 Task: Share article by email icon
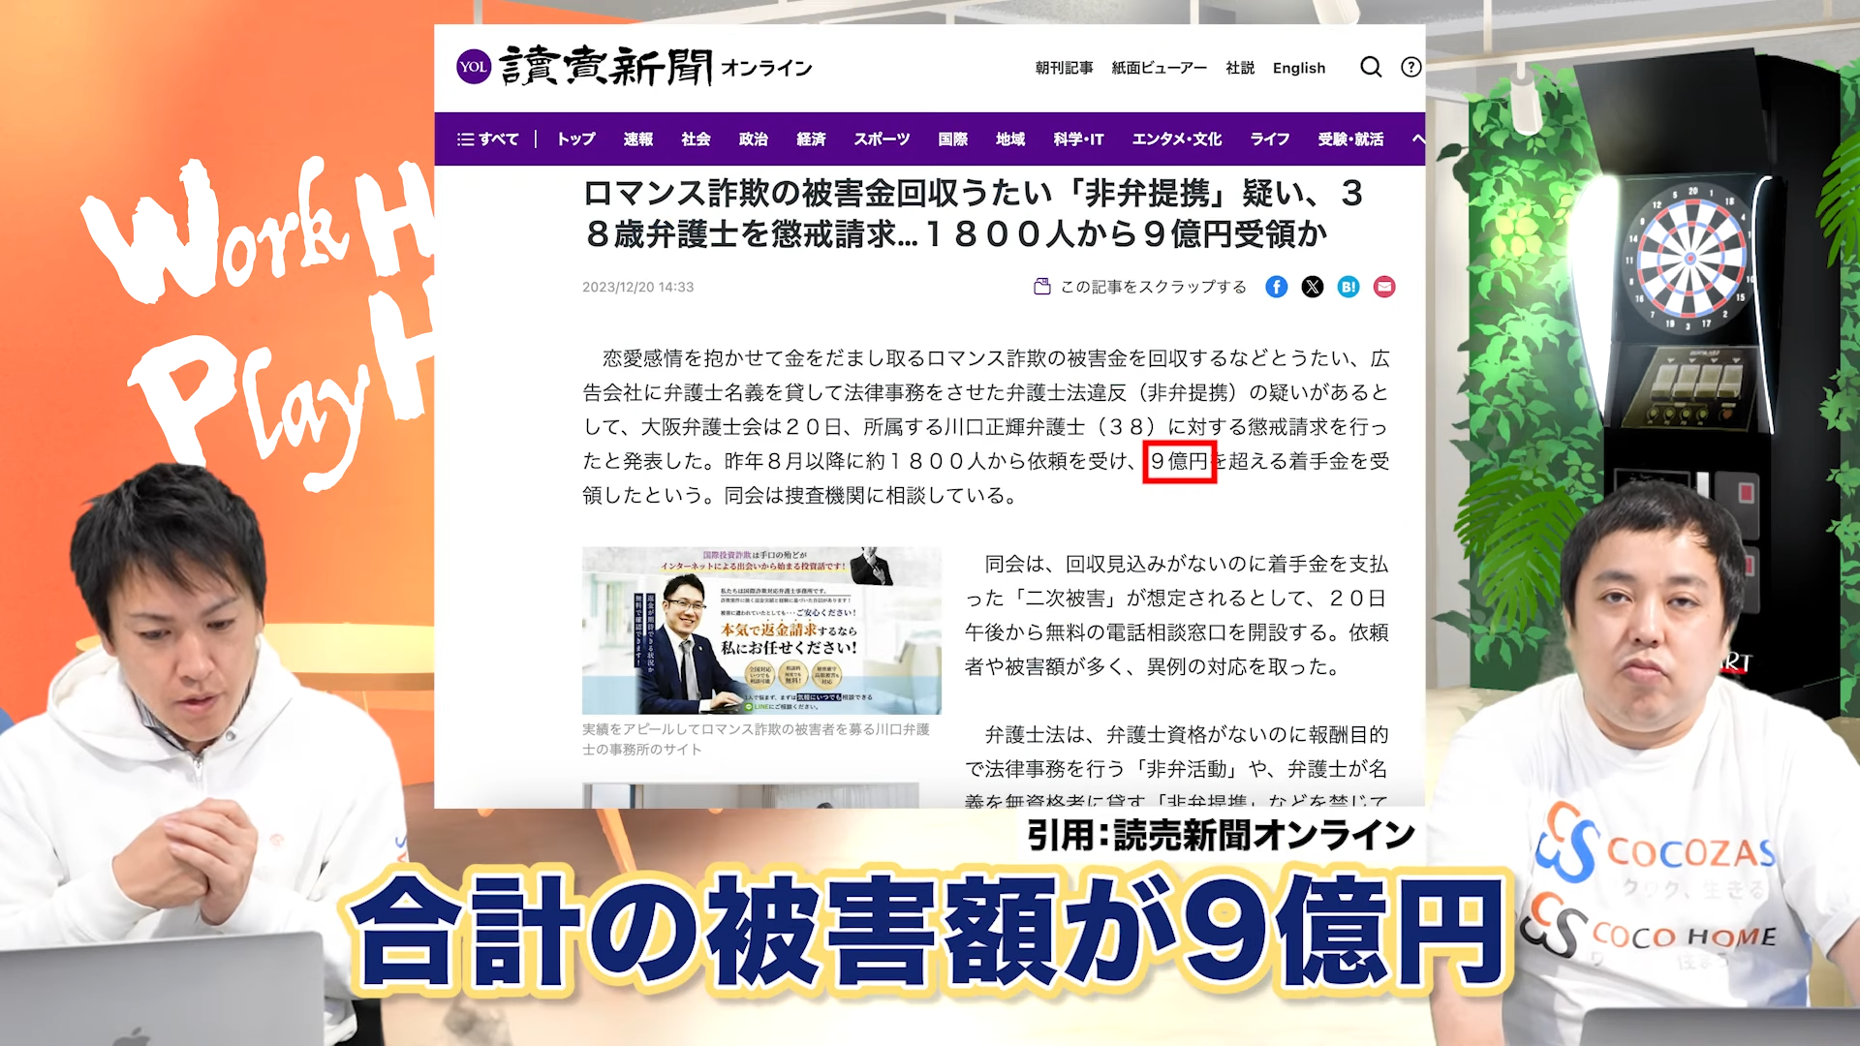pos(1384,287)
